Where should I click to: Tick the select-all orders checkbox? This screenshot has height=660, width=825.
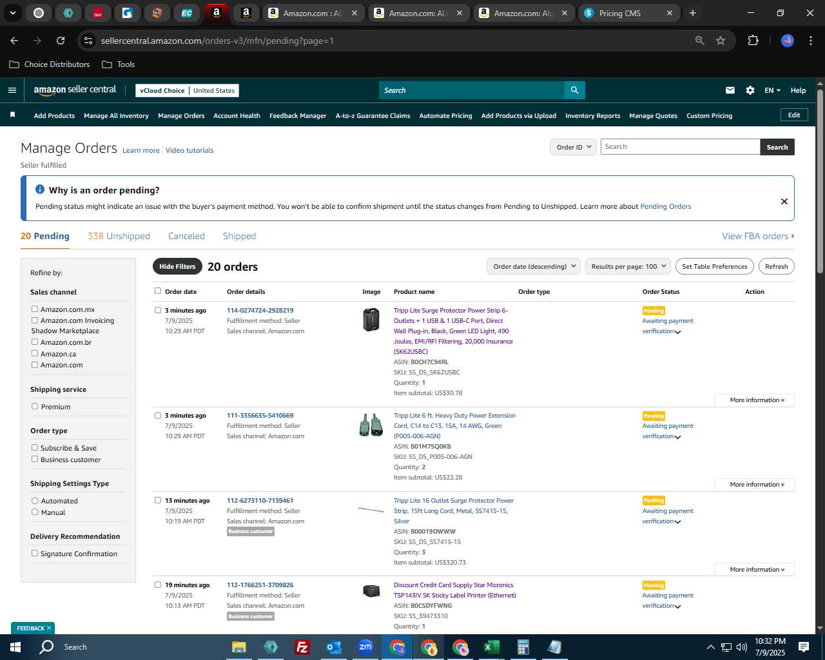pos(158,291)
